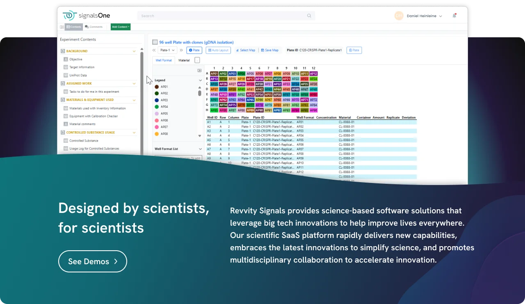Click the See Demos button
The height and width of the screenshot is (304, 525).
93,261
